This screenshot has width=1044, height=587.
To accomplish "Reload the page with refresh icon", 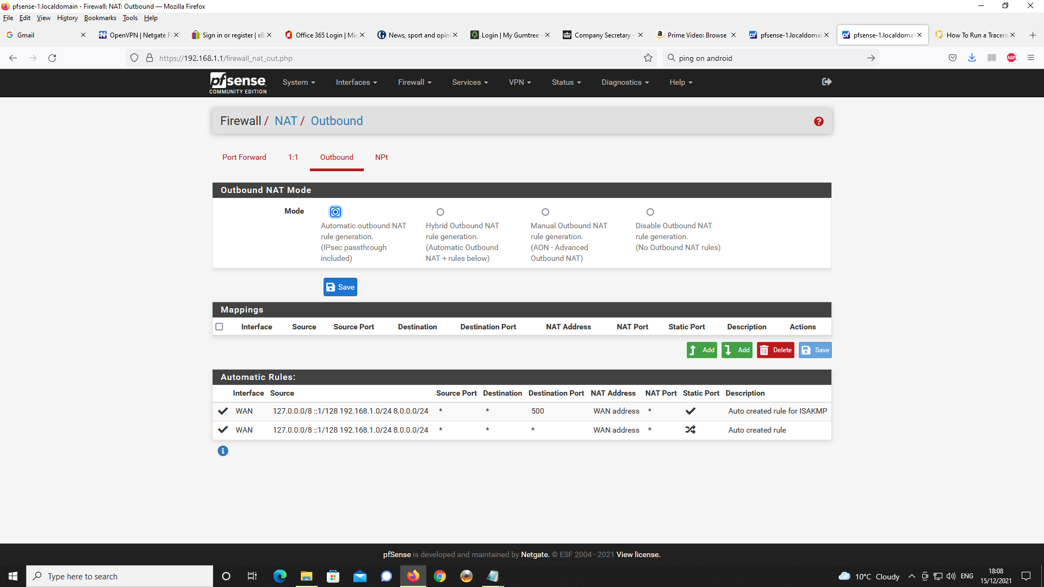I will pyautogui.click(x=52, y=58).
